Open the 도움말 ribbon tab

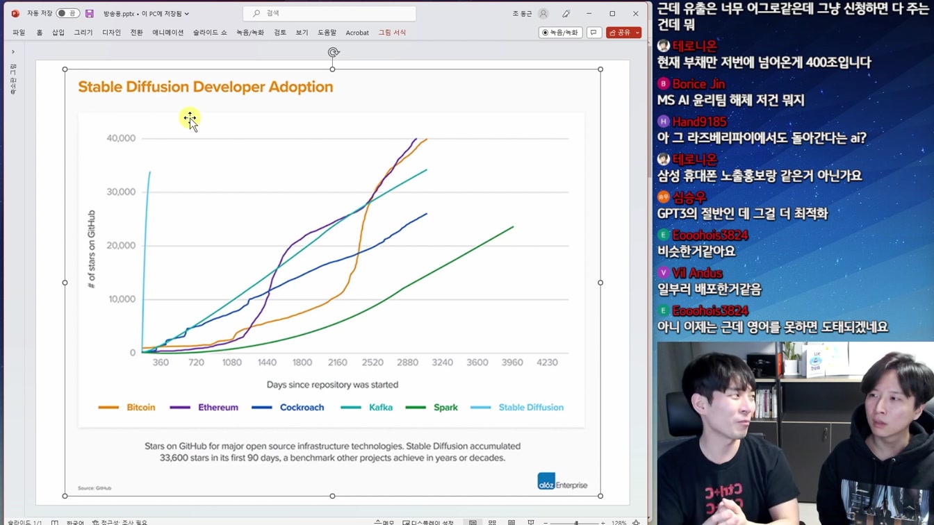pyautogui.click(x=327, y=33)
